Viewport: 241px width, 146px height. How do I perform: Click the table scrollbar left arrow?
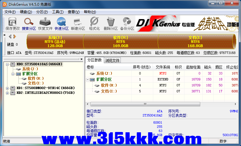click(x=87, y=104)
